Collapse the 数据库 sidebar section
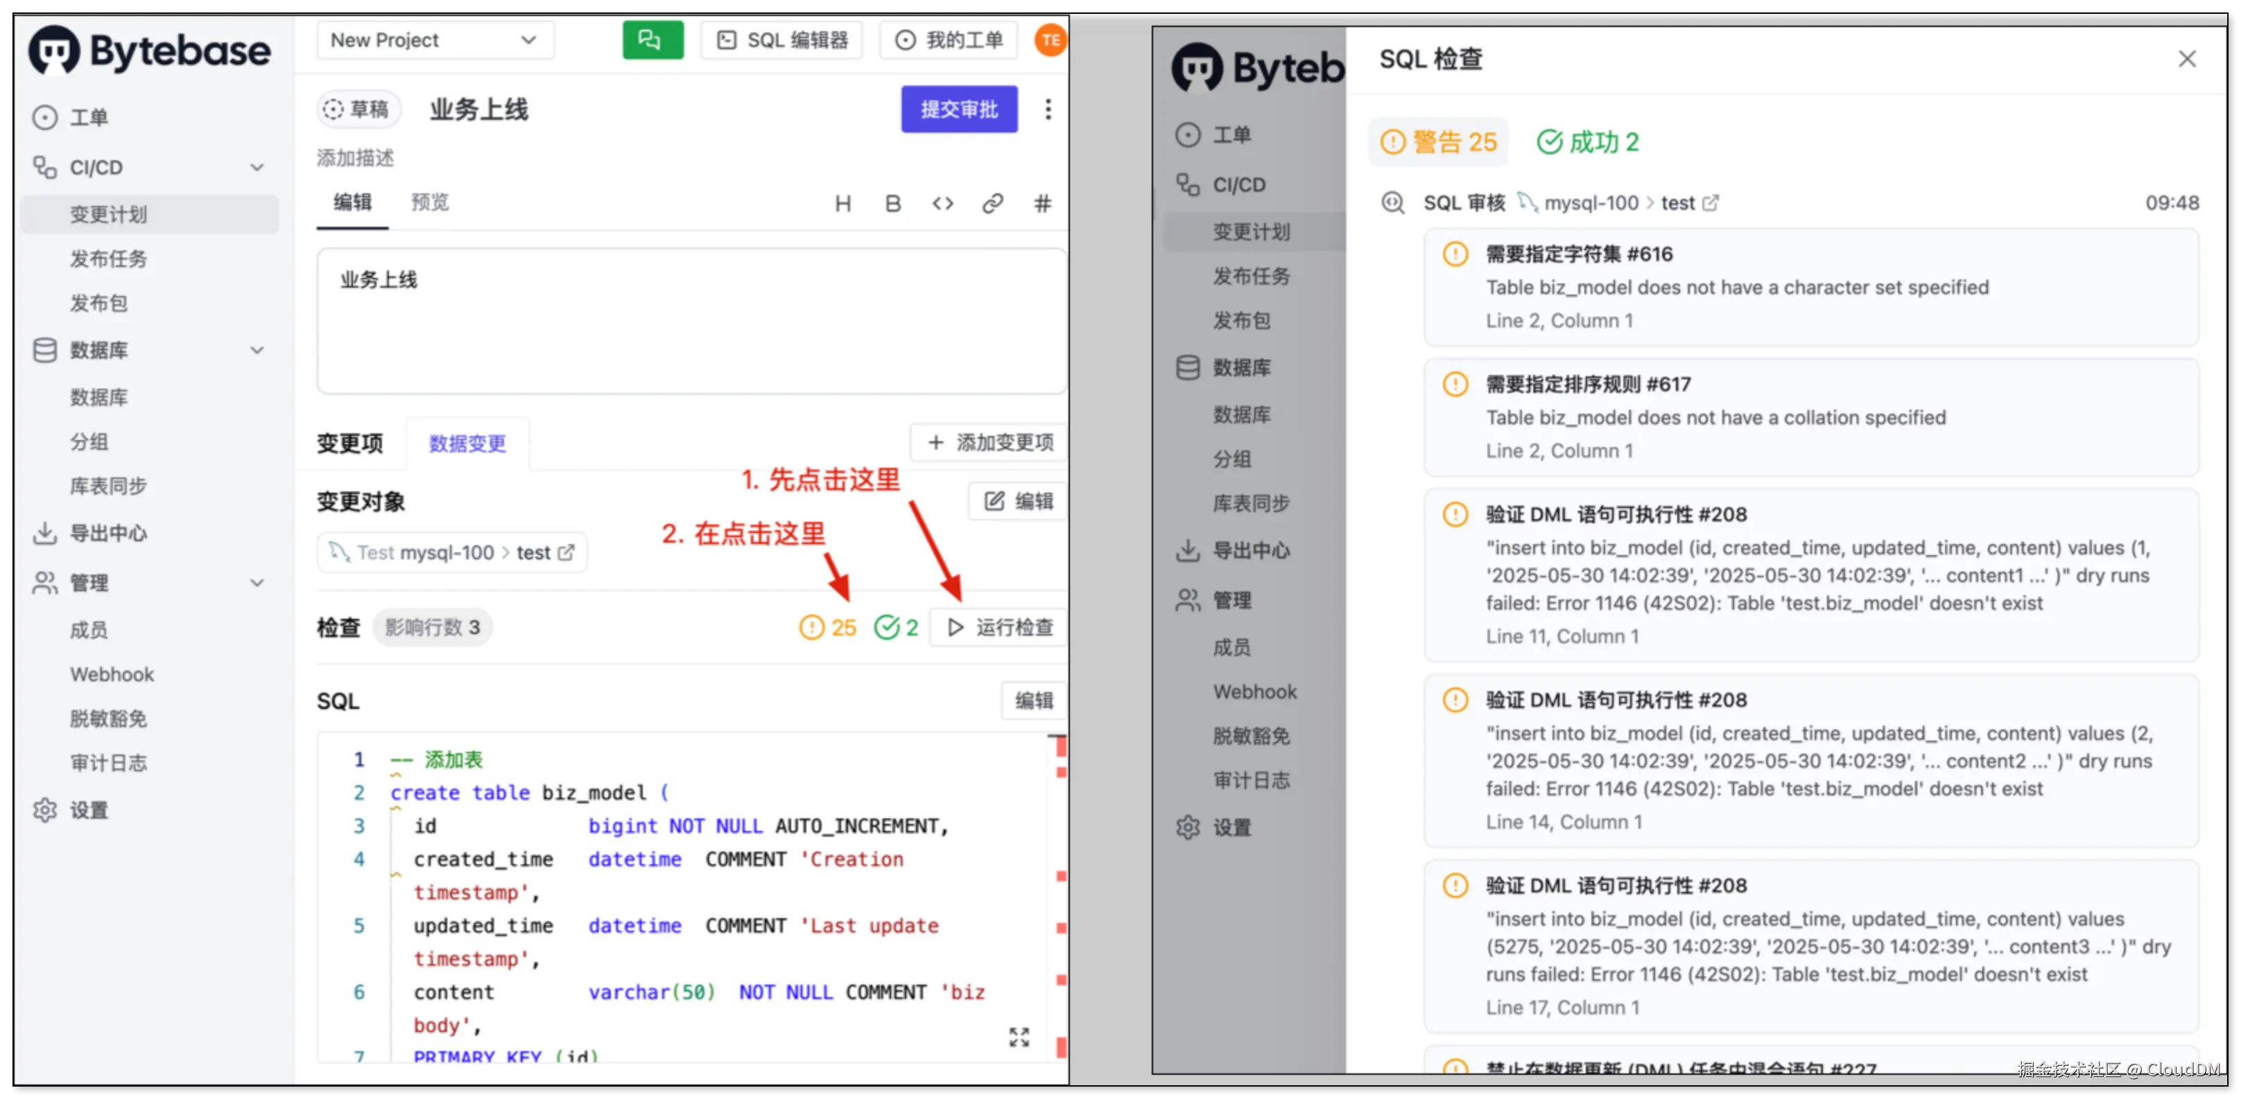 257,351
